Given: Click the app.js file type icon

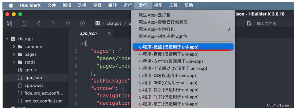Looking at the screenshot, I should click(20, 70).
